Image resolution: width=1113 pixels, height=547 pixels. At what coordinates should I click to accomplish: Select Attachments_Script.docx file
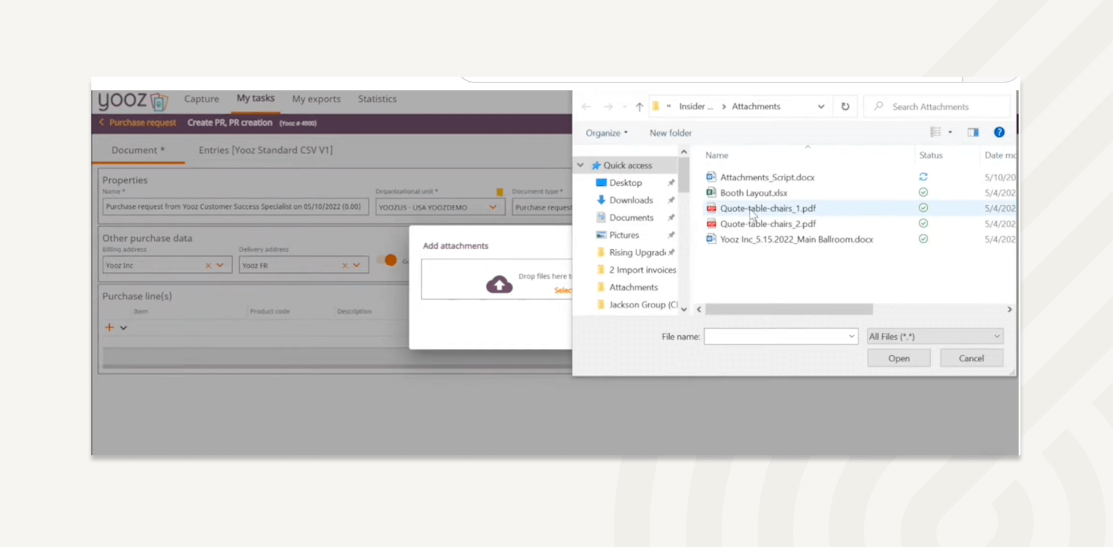767,177
